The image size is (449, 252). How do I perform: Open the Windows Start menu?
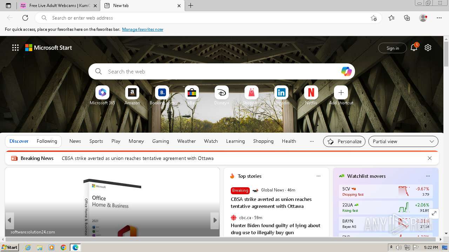pyautogui.click(x=10, y=247)
